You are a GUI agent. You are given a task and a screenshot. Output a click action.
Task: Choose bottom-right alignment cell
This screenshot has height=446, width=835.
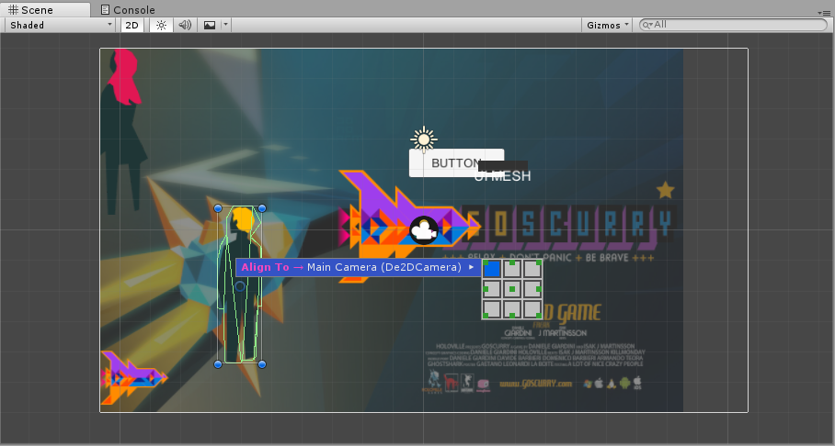coord(532,309)
